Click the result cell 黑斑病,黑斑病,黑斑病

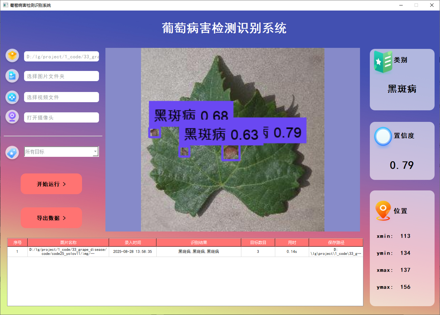point(199,252)
